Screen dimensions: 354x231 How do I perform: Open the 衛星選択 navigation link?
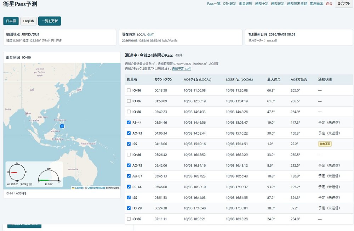pyautogui.click(x=245, y=4)
